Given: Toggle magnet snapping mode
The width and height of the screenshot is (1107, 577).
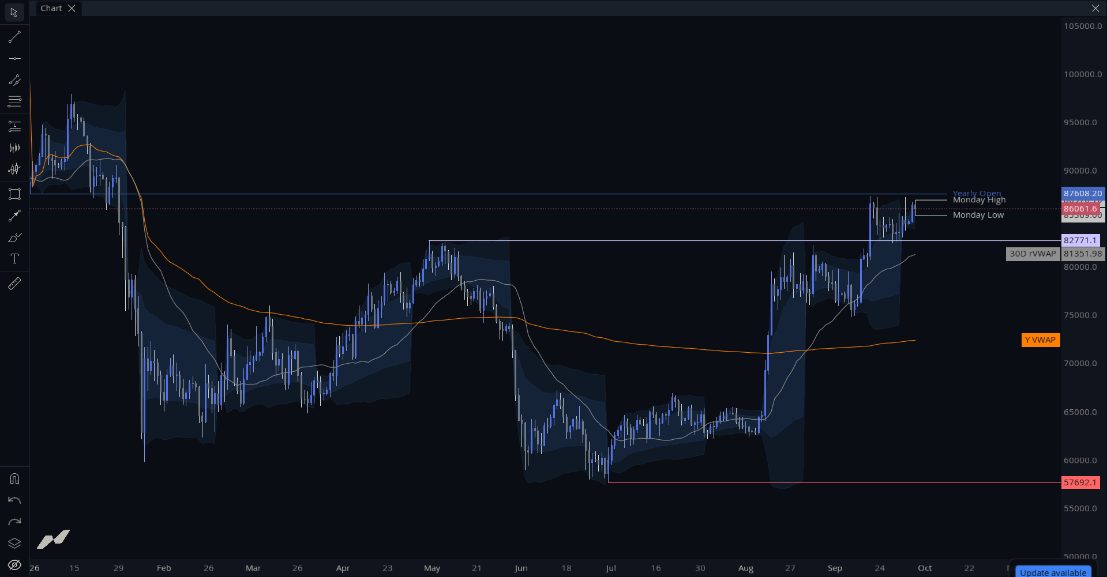Looking at the screenshot, I should tap(14, 478).
